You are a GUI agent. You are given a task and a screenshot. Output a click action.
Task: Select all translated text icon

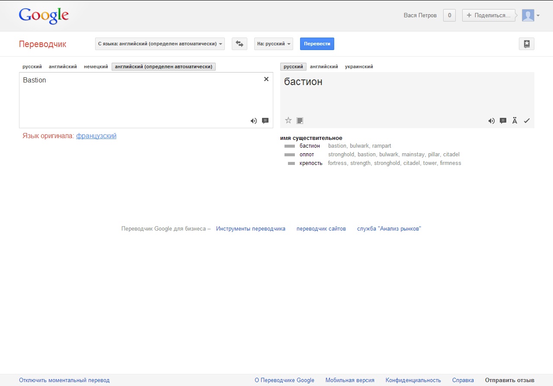click(300, 120)
